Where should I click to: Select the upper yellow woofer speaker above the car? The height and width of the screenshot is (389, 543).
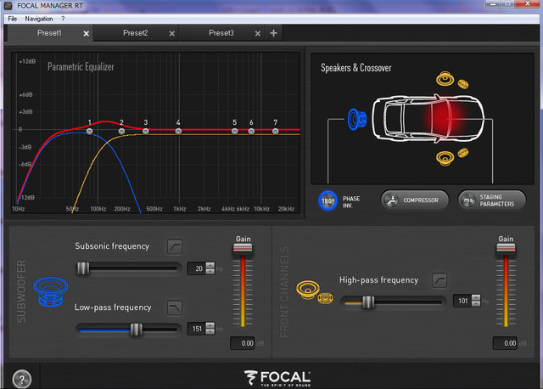click(445, 79)
